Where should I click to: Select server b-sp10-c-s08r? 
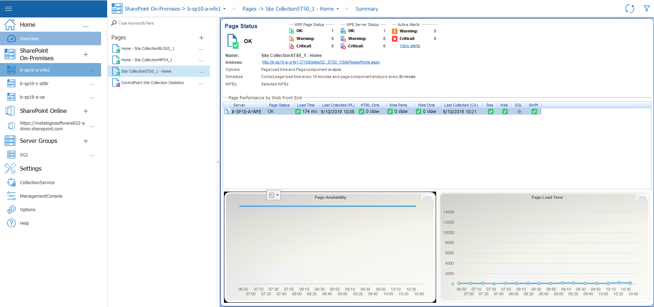pos(34,84)
